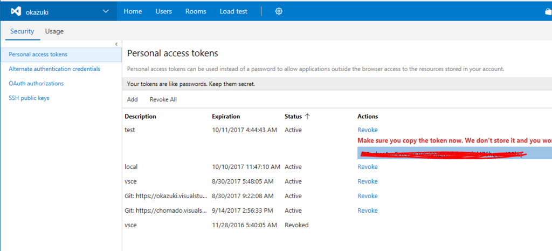Select Personal access tokens in sidebar
The image size is (552, 251).
coord(61,55)
